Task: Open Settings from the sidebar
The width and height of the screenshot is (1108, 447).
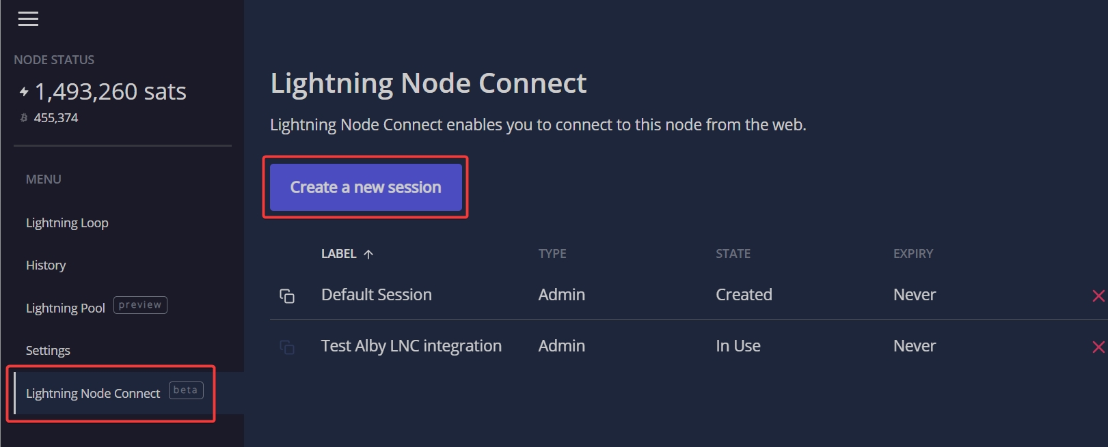Action: (48, 351)
